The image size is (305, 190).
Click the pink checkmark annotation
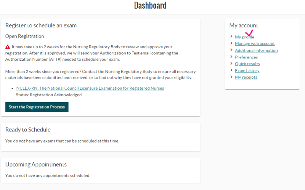coord(249,33)
